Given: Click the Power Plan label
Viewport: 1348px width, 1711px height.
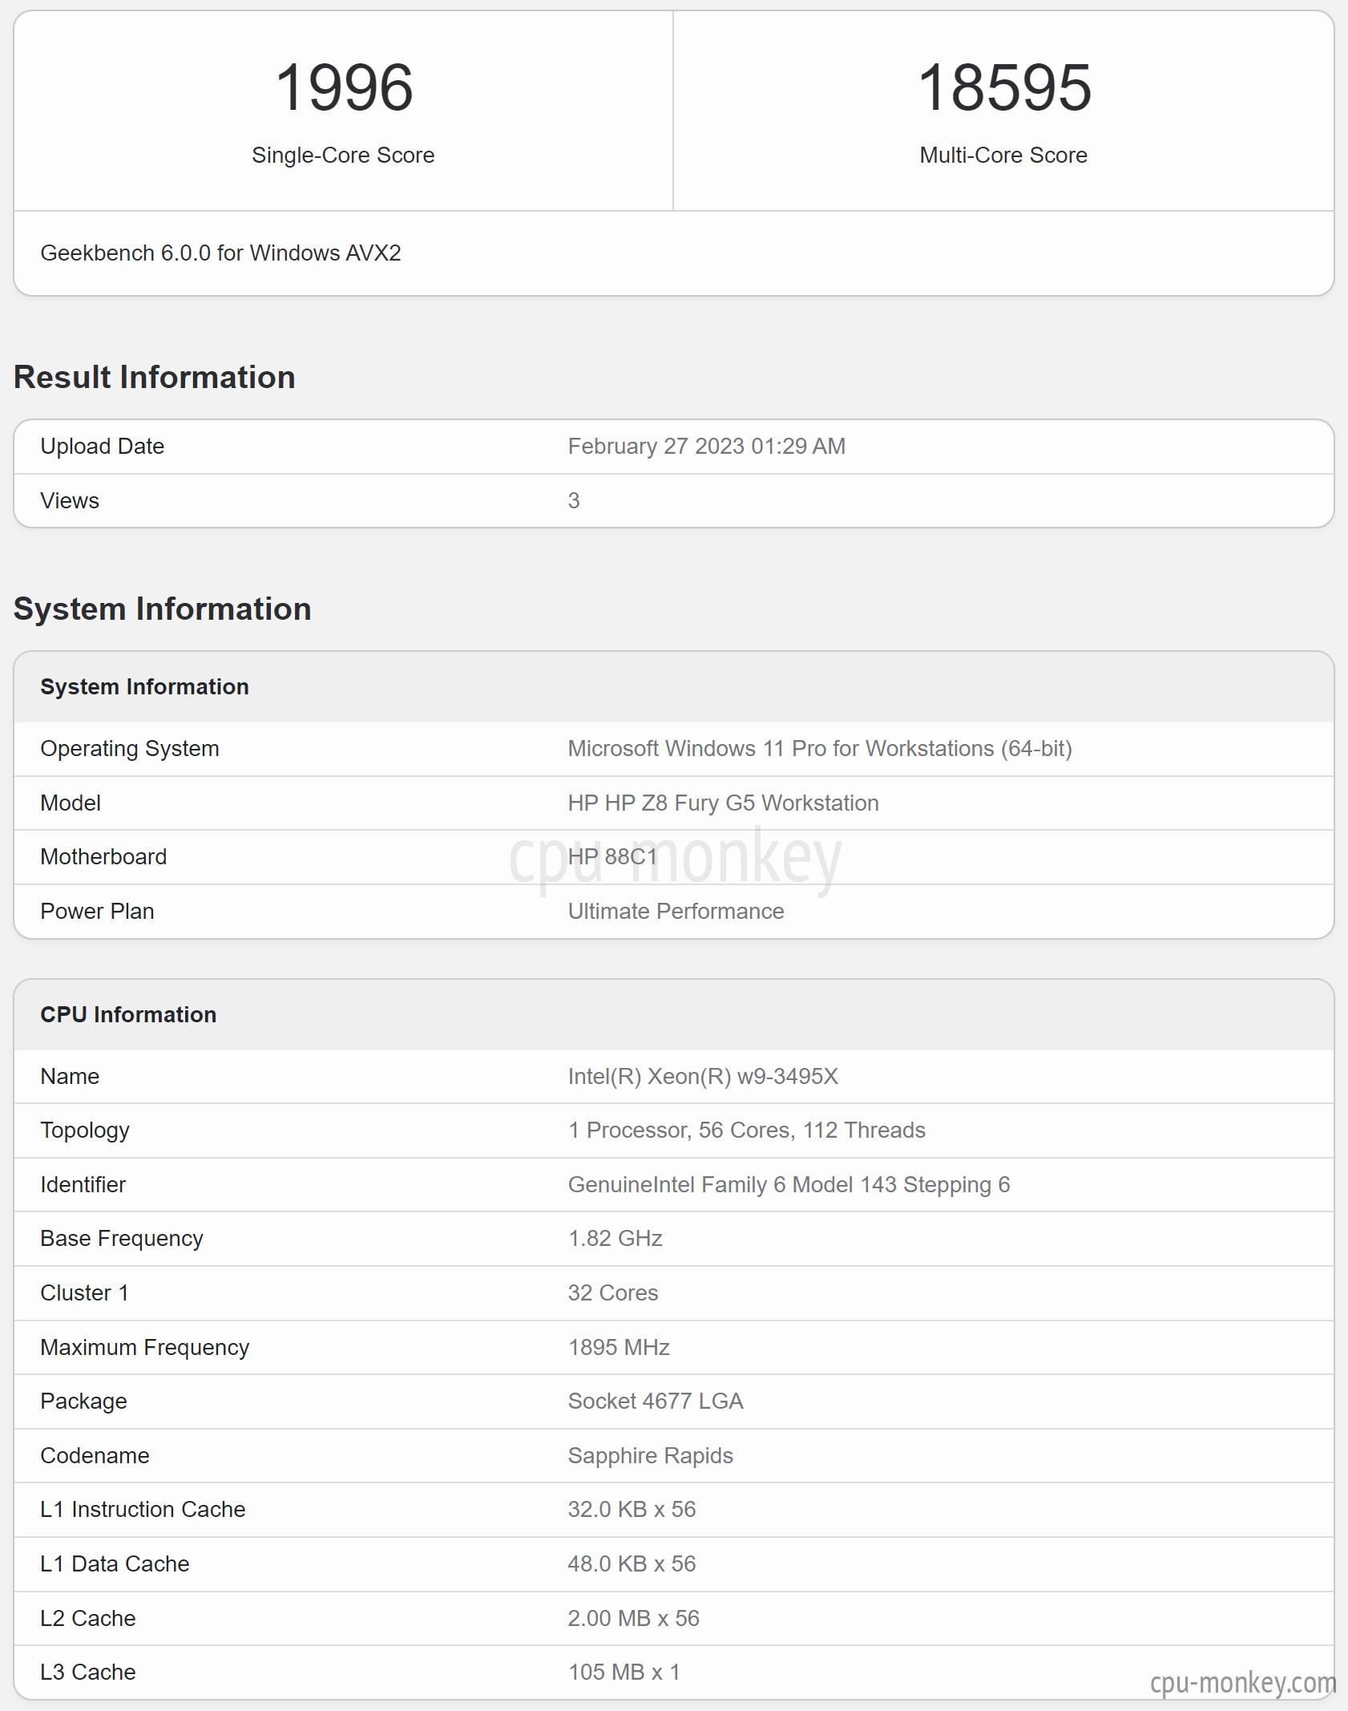Looking at the screenshot, I should [x=97, y=911].
